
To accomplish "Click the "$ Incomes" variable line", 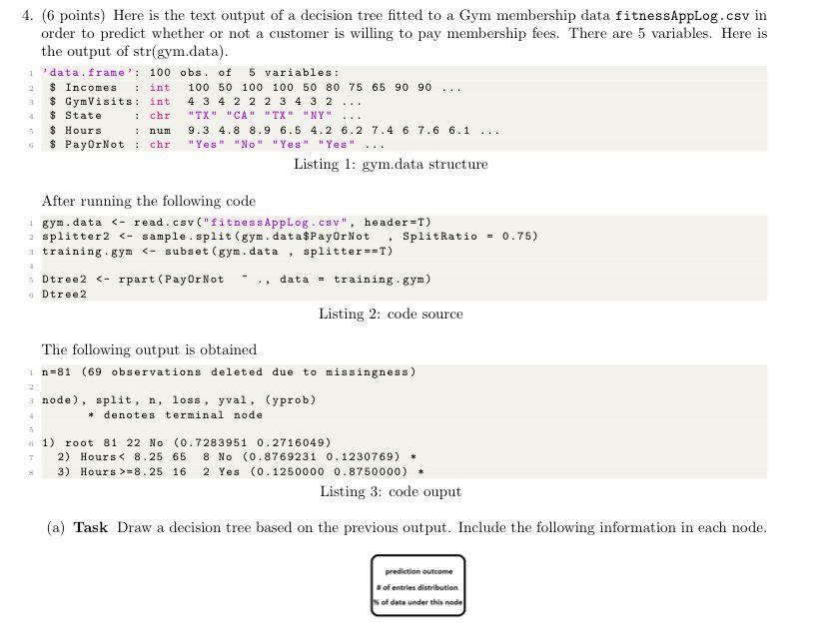I will [x=256, y=88].
